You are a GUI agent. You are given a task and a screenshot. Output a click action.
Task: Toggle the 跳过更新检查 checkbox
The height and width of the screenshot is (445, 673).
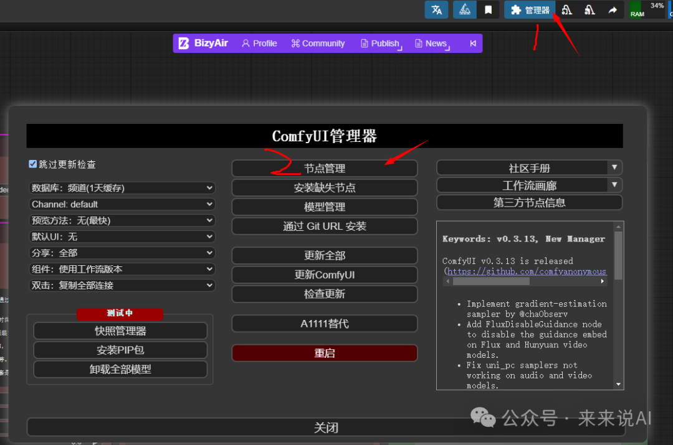[x=32, y=164]
